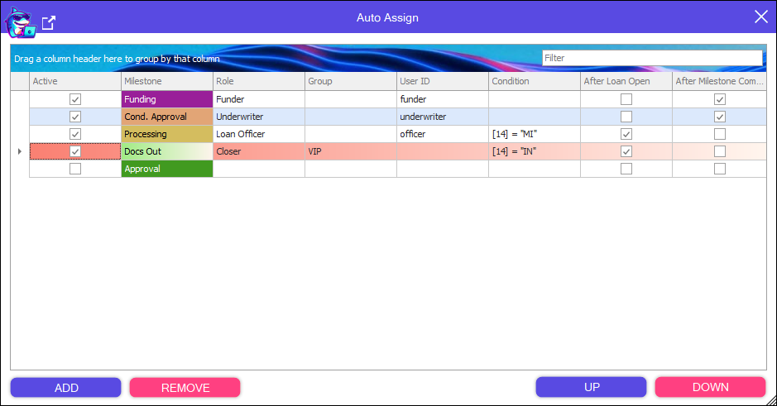Select the green Approval milestone cell
The height and width of the screenshot is (406, 777).
point(166,169)
